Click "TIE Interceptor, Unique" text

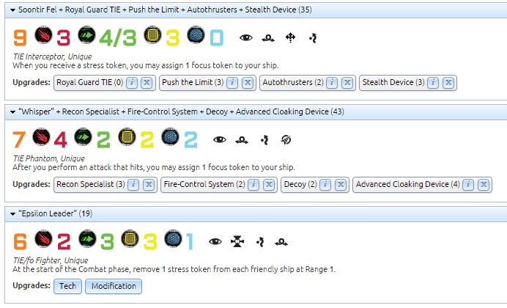click(x=52, y=56)
